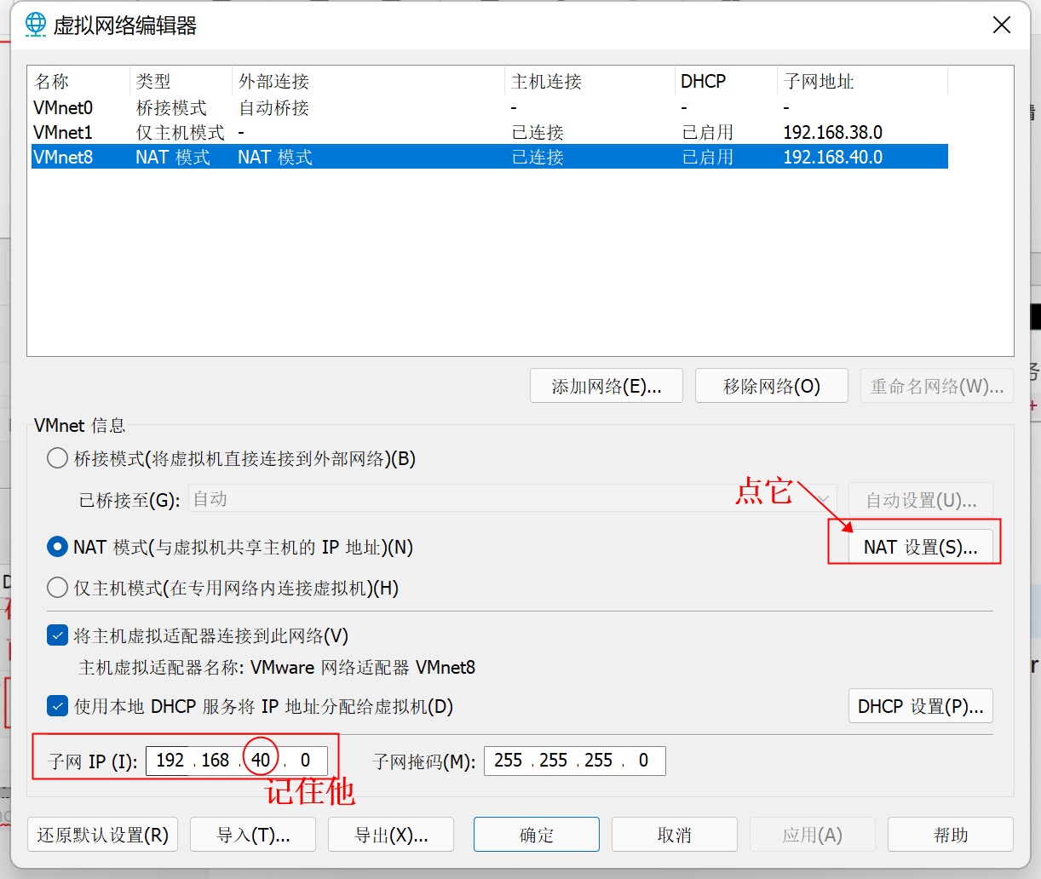Click the Virtual Network Editor globe icon
Screen dimensions: 1041x879
tap(35, 25)
